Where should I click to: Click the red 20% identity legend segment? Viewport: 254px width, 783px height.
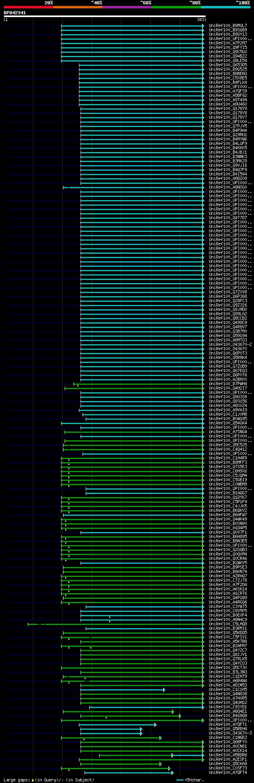coord(29,7)
